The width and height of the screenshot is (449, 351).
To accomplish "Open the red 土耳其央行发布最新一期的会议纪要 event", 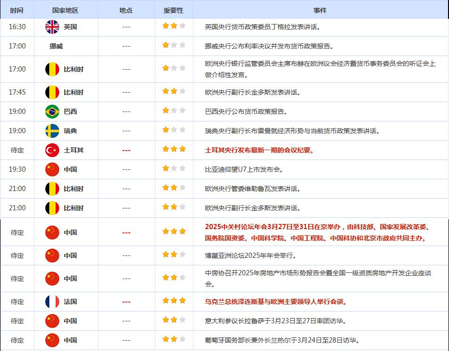I will click(x=259, y=150).
